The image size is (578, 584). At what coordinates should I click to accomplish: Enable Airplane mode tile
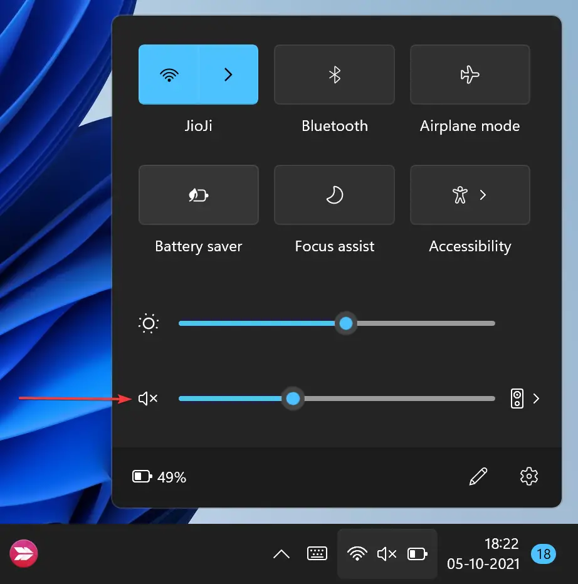pyautogui.click(x=470, y=75)
